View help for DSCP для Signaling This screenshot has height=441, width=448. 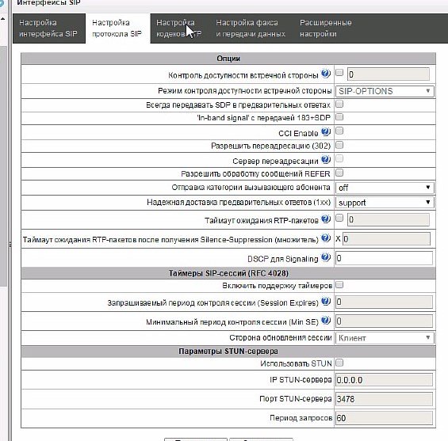[326, 257]
